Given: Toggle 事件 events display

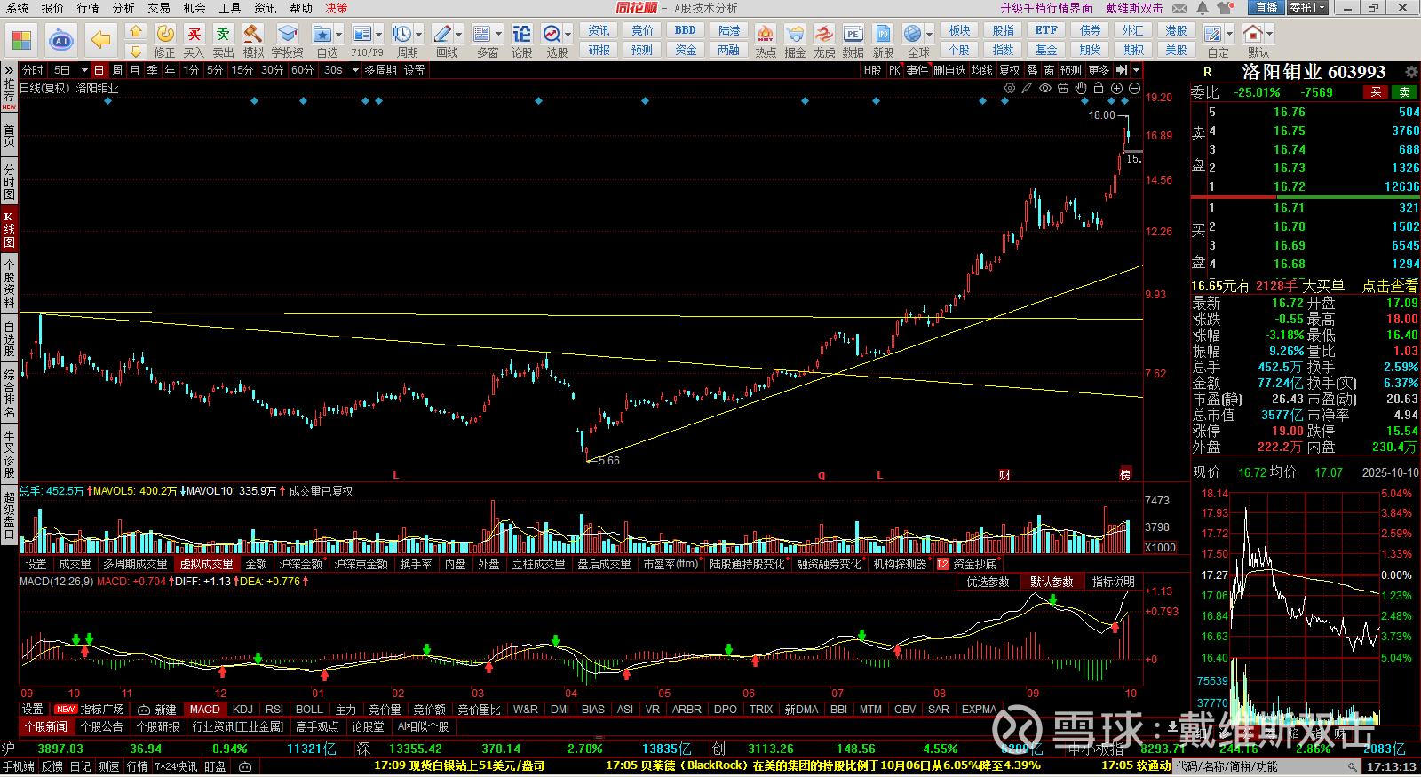Looking at the screenshot, I should (917, 70).
